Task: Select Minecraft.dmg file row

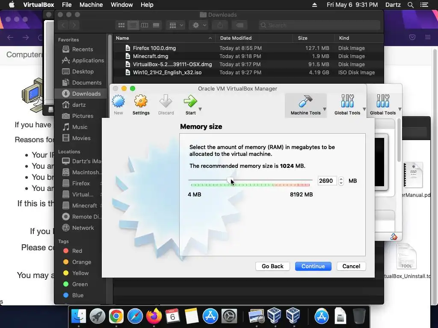Action: 248,56
